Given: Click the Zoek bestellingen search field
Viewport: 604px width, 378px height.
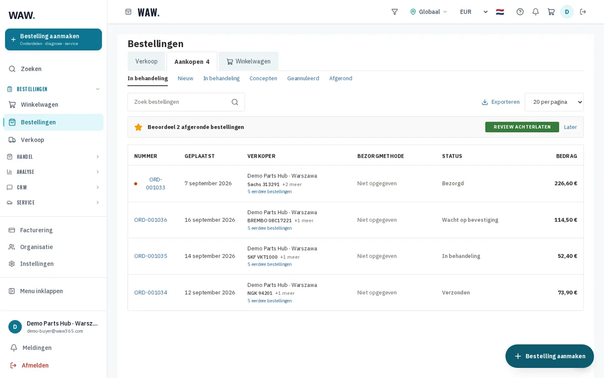Looking at the screenshot, I should 186,102.
